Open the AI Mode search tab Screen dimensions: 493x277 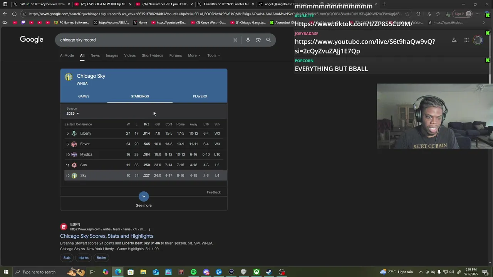click(x=67, y=55)
